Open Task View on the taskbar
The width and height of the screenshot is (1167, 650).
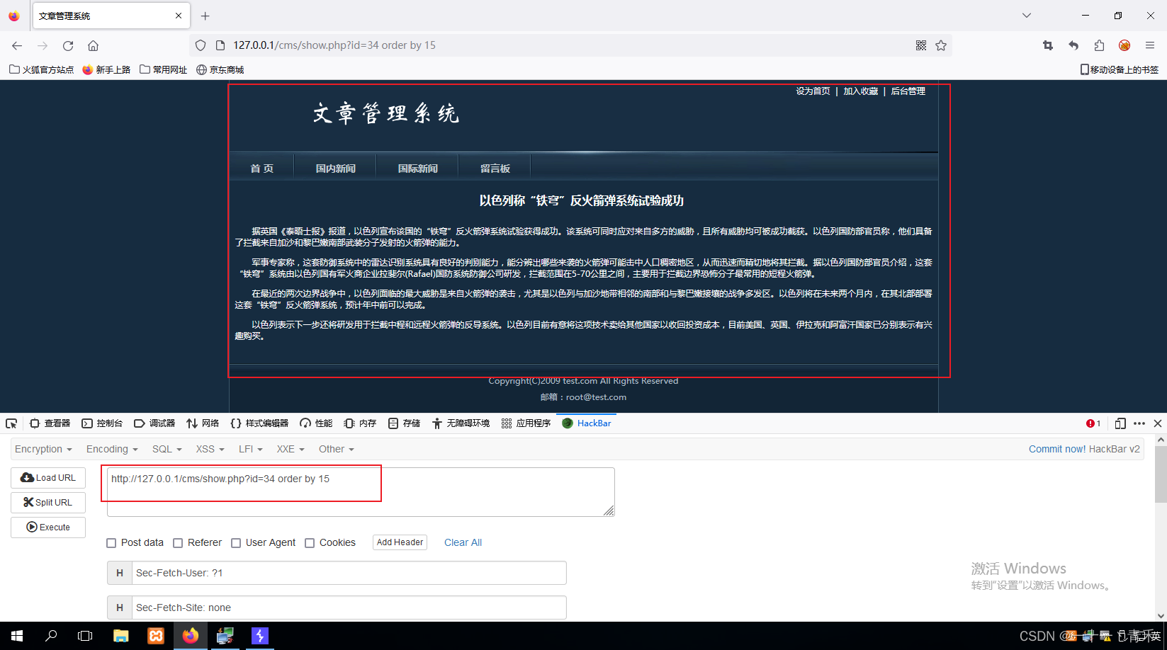[85, 636]
